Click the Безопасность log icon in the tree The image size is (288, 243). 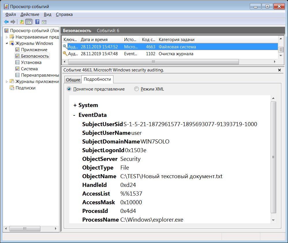pos(17,56)
